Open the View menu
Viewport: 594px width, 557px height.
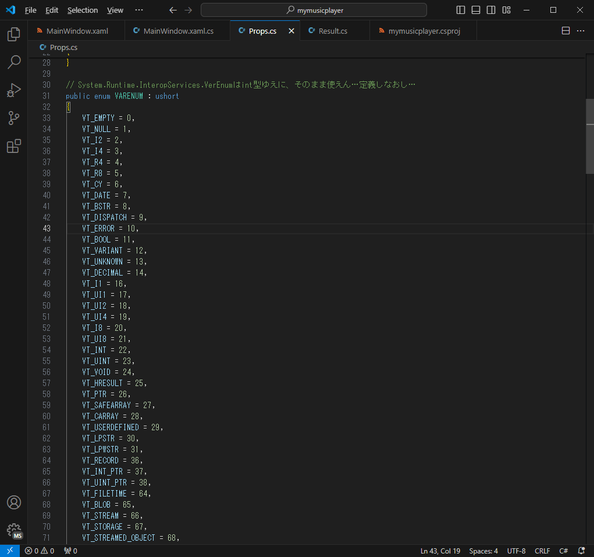pyautogui.click(x=115, y=10)
